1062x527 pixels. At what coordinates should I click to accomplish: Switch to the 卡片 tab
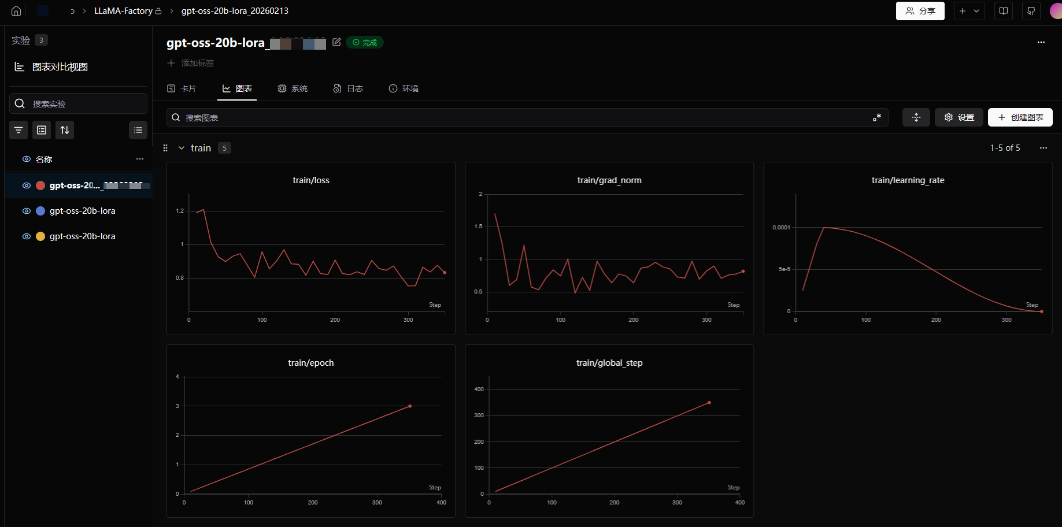tap(182, 88)
